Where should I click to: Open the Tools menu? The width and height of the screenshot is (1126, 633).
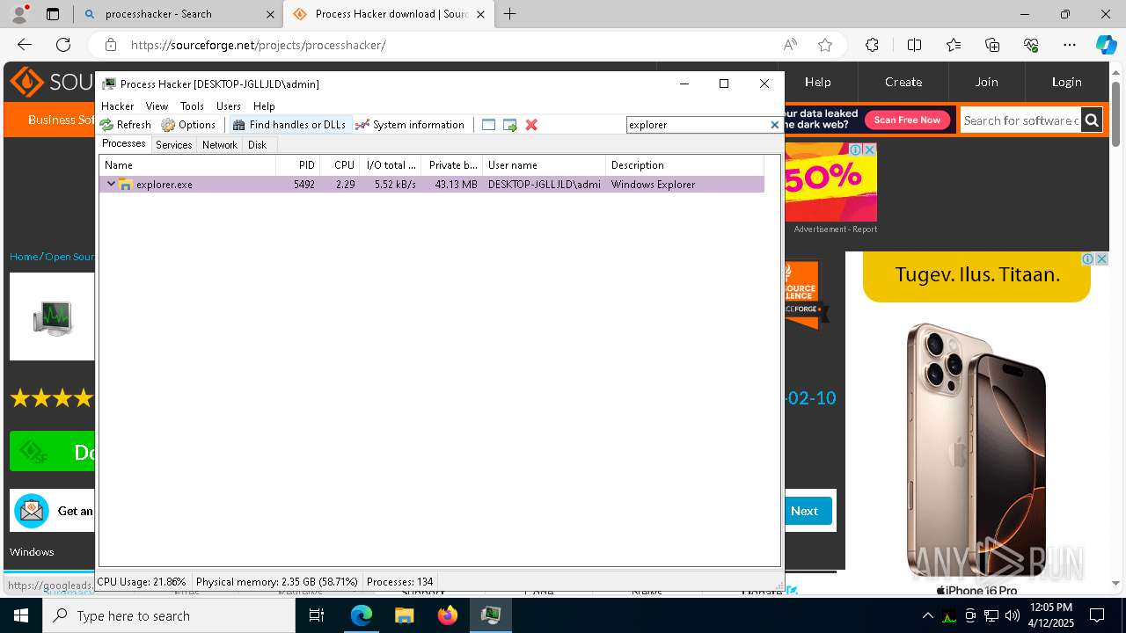(x=192, y=105)
